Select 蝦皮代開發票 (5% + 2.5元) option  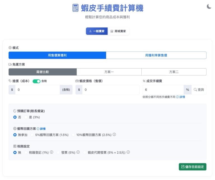click(x=85, y=153)
